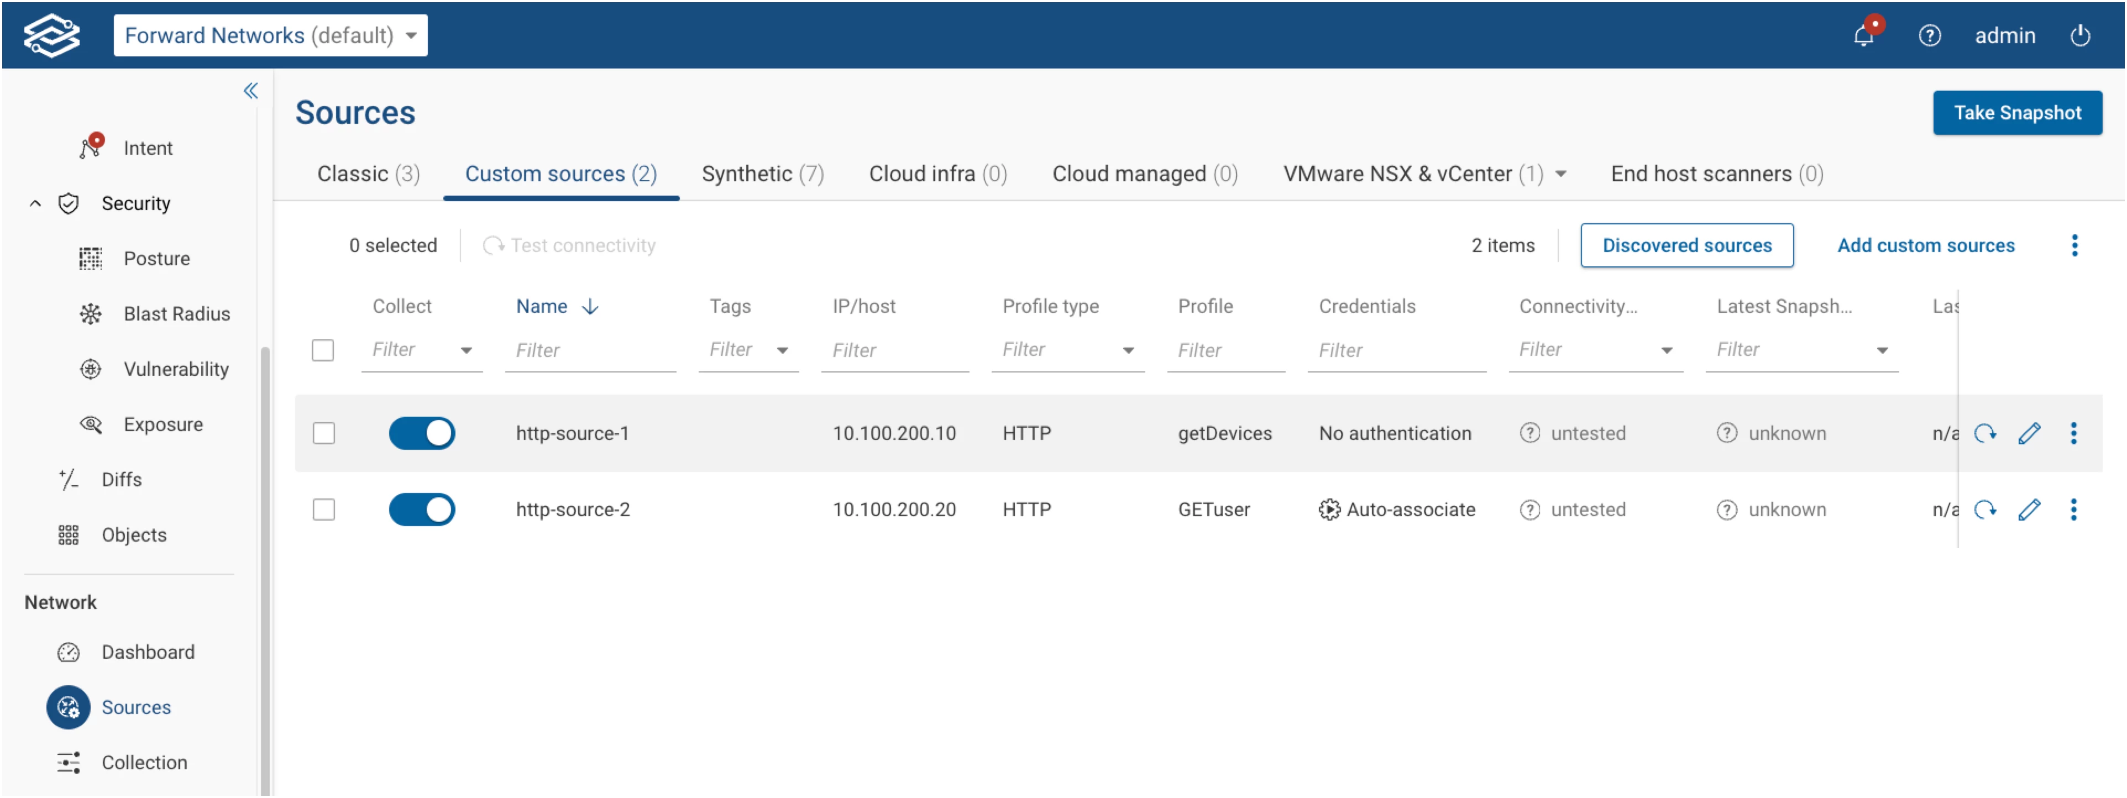Open the notifications bell icon
Image resolution: width=2127 pixels, height=798 pixels.
(x=1863, y=35)
